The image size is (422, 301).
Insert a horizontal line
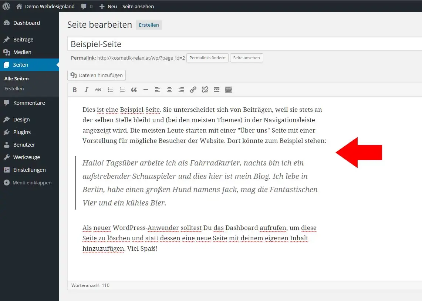click(146, 89)
